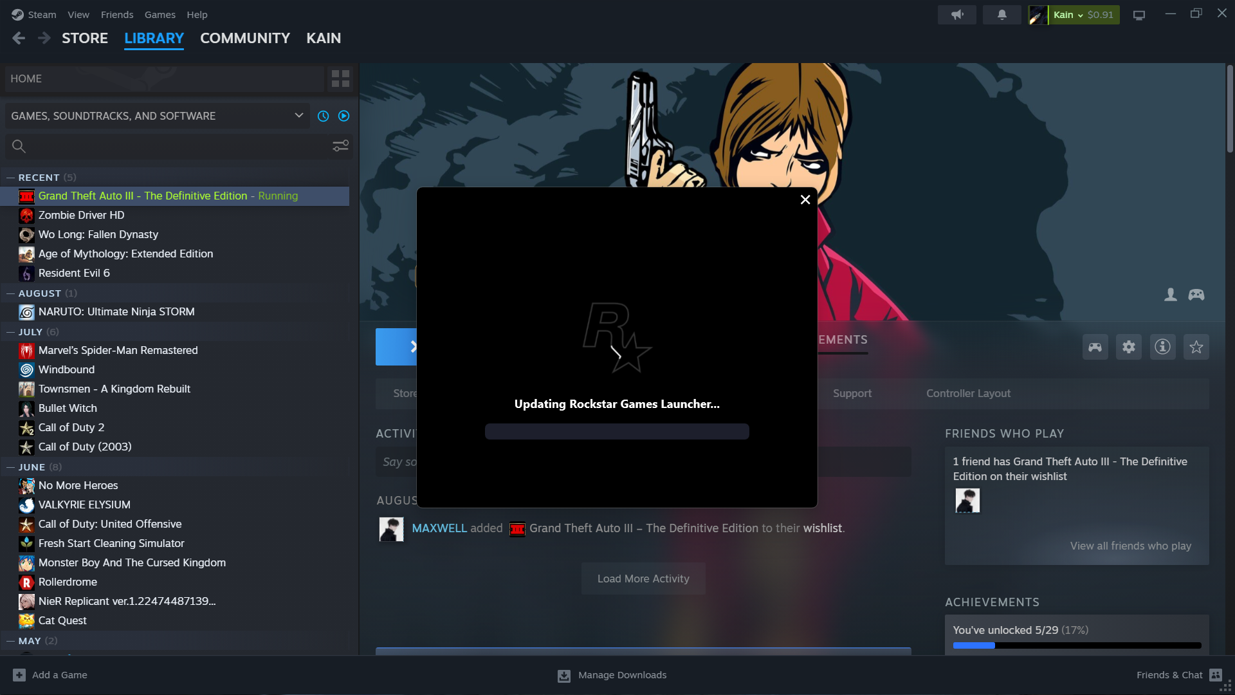1235x695 pixels.
Task: Close the Rockstar Games Launcher update dialog
Action: [805, 199]
